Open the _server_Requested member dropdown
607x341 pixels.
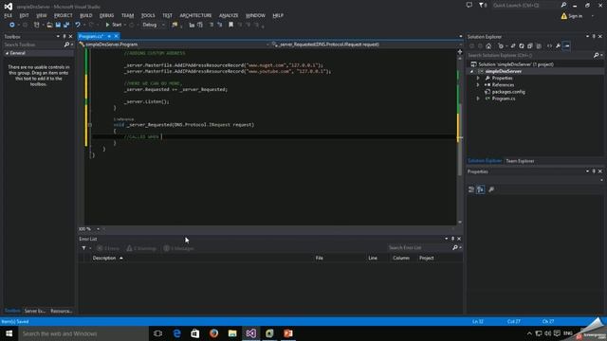click(x=366, y=45)
